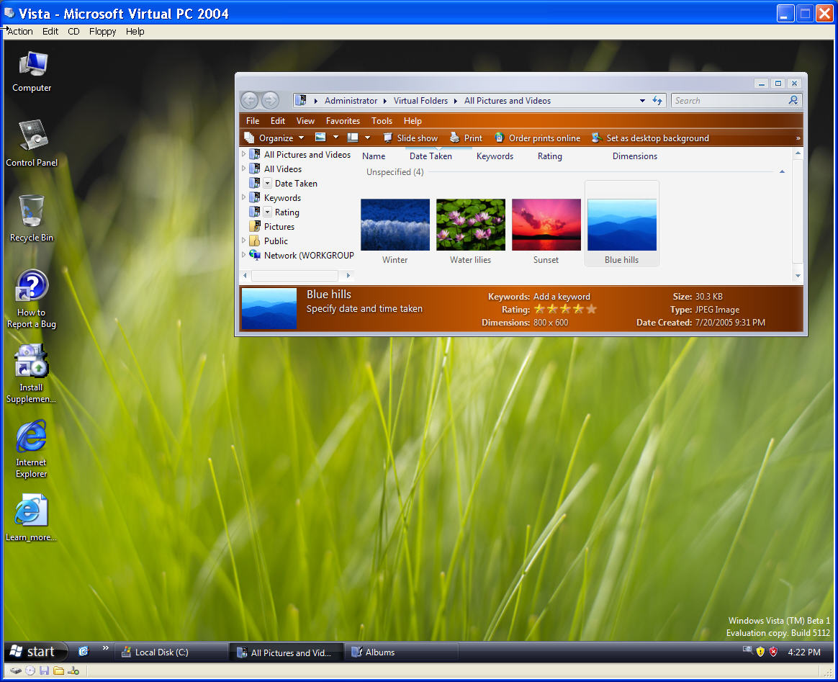The image size is (838, 682).
Task: Expand the Keywords tree node
Action: (244, 197)
